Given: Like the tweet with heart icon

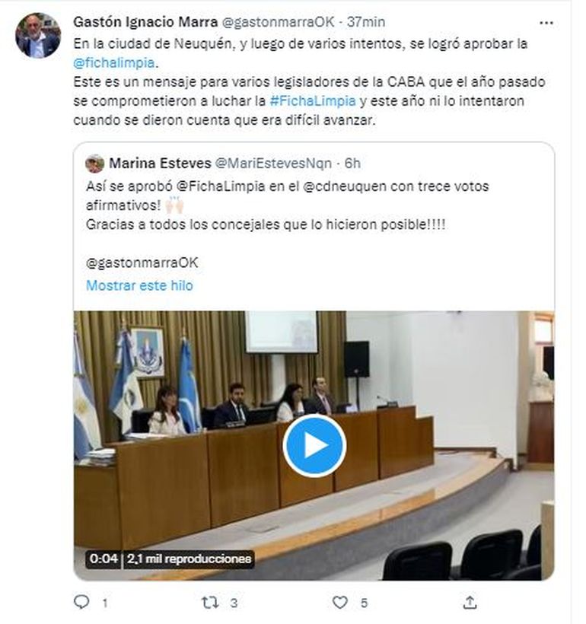Looking at the screenshot, I should [339, 603].
